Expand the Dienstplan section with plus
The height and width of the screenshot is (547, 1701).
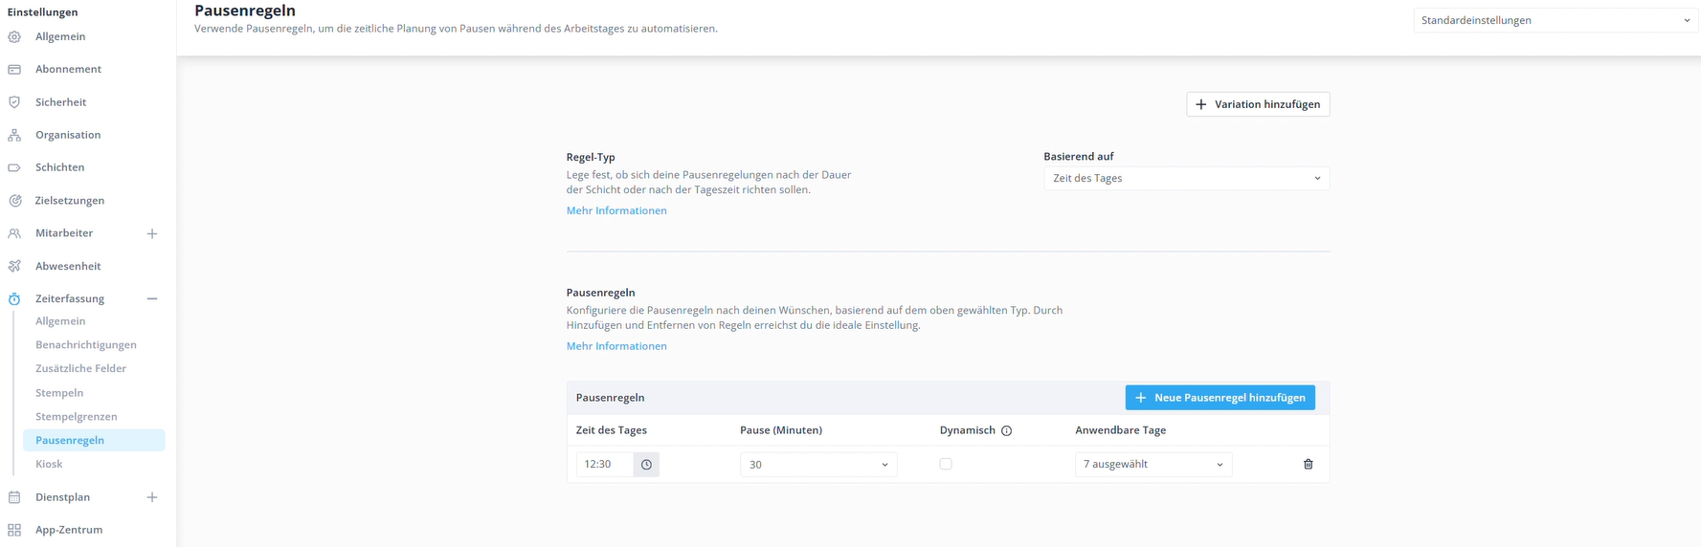click(151, 497)
